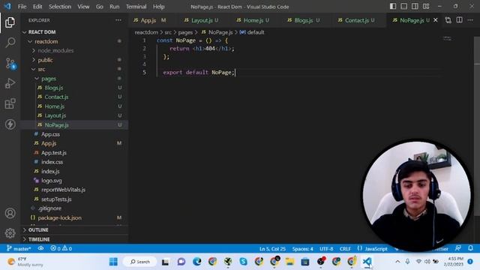Switch to the Contact.js editor tab
The width and height of the screenshot is (480, 270).
pos(356,20)
